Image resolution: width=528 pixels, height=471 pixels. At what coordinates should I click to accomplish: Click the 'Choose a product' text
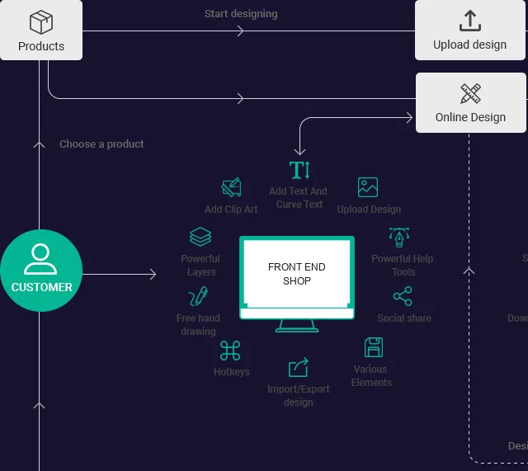(x=101, y=144)
